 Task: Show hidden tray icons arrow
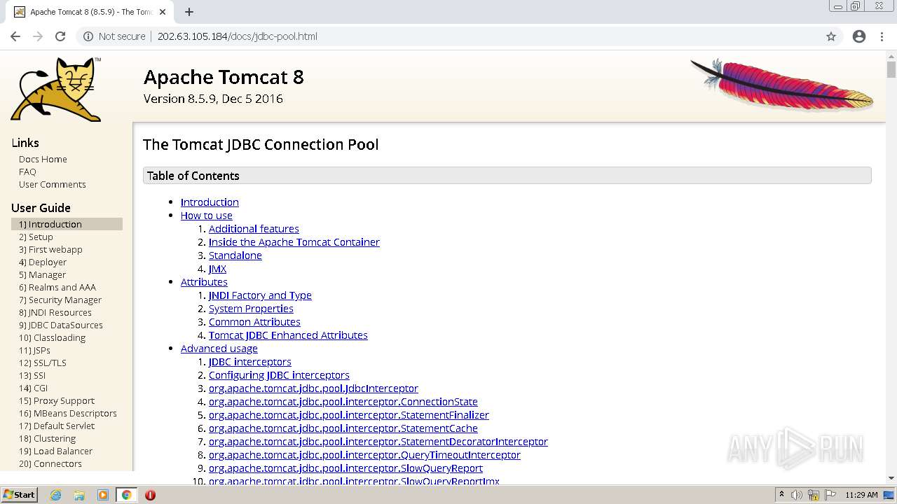point(781,495)
